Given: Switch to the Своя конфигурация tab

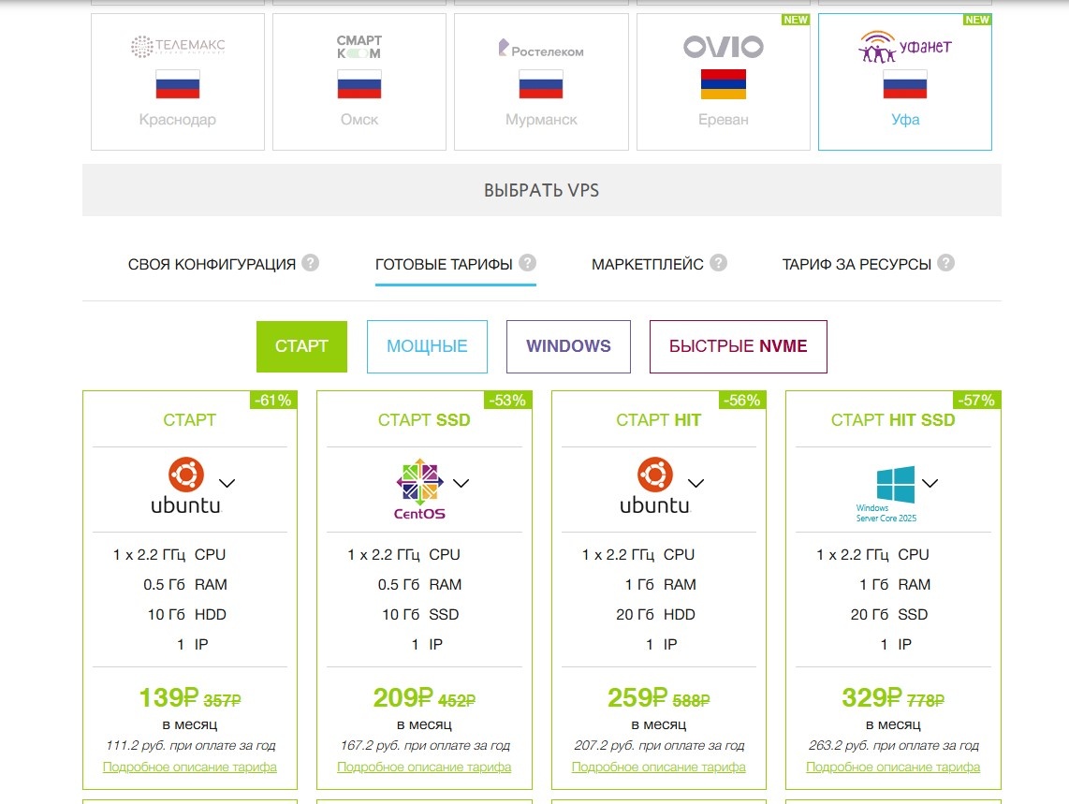Looking at the screenshot, I should point(212,265).
